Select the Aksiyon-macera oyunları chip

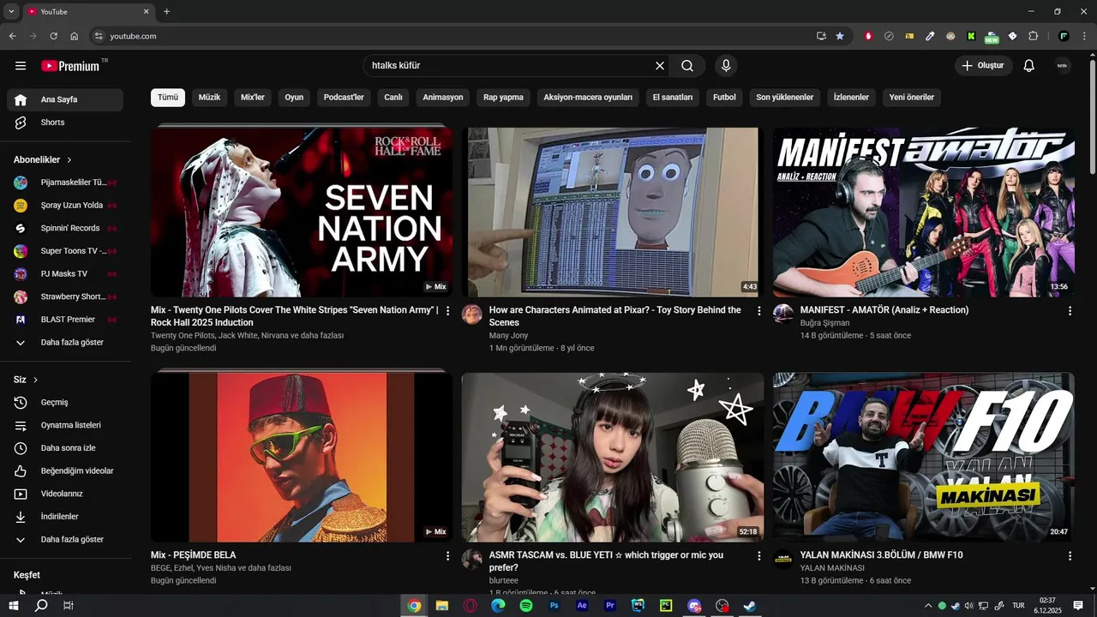click(x=588, y=97)
